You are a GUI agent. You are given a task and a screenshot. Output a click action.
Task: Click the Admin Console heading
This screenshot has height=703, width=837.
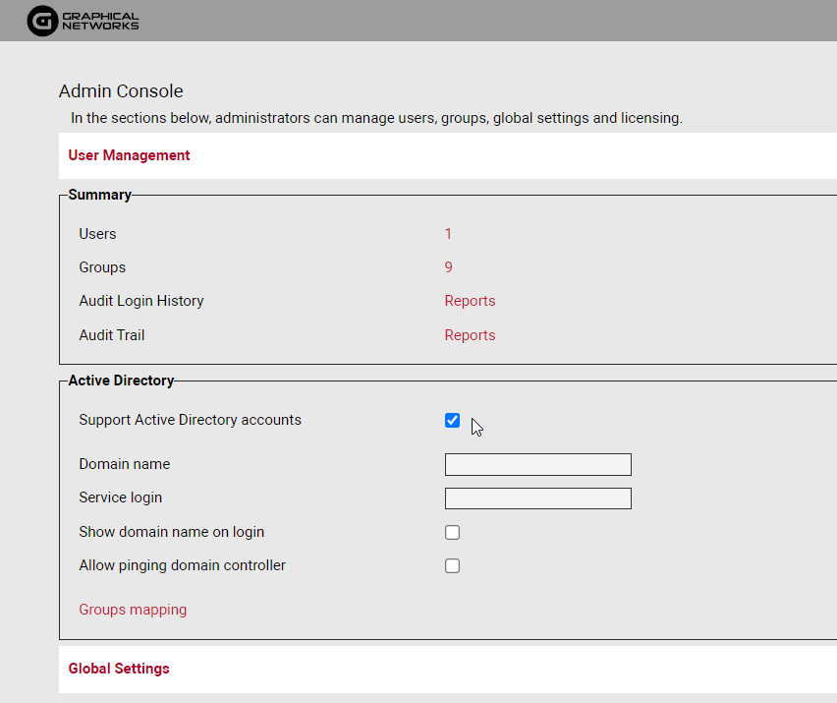point(121,91)
